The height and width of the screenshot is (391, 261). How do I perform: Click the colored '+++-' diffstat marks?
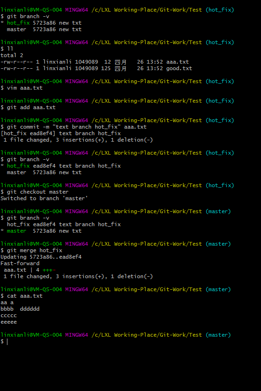click(x=49, y=270)
